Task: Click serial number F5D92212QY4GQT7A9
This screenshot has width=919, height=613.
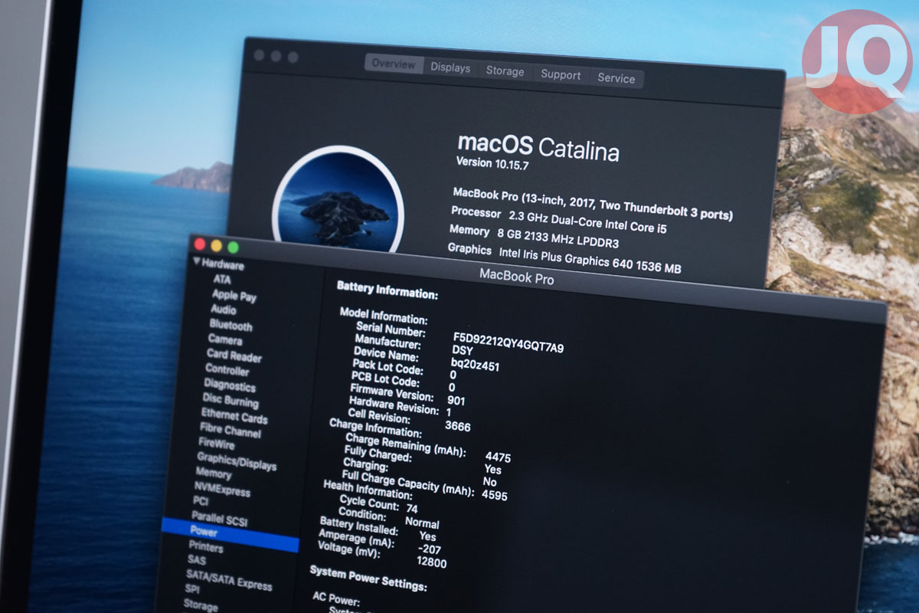Action: [x=509, y=341]
